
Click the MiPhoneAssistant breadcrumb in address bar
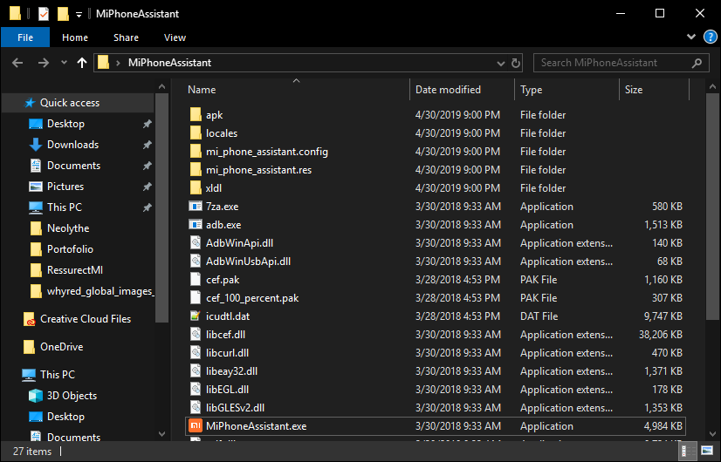(x=169, y=63)
